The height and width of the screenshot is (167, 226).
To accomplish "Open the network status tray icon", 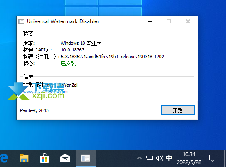I will tap(150, 158).
